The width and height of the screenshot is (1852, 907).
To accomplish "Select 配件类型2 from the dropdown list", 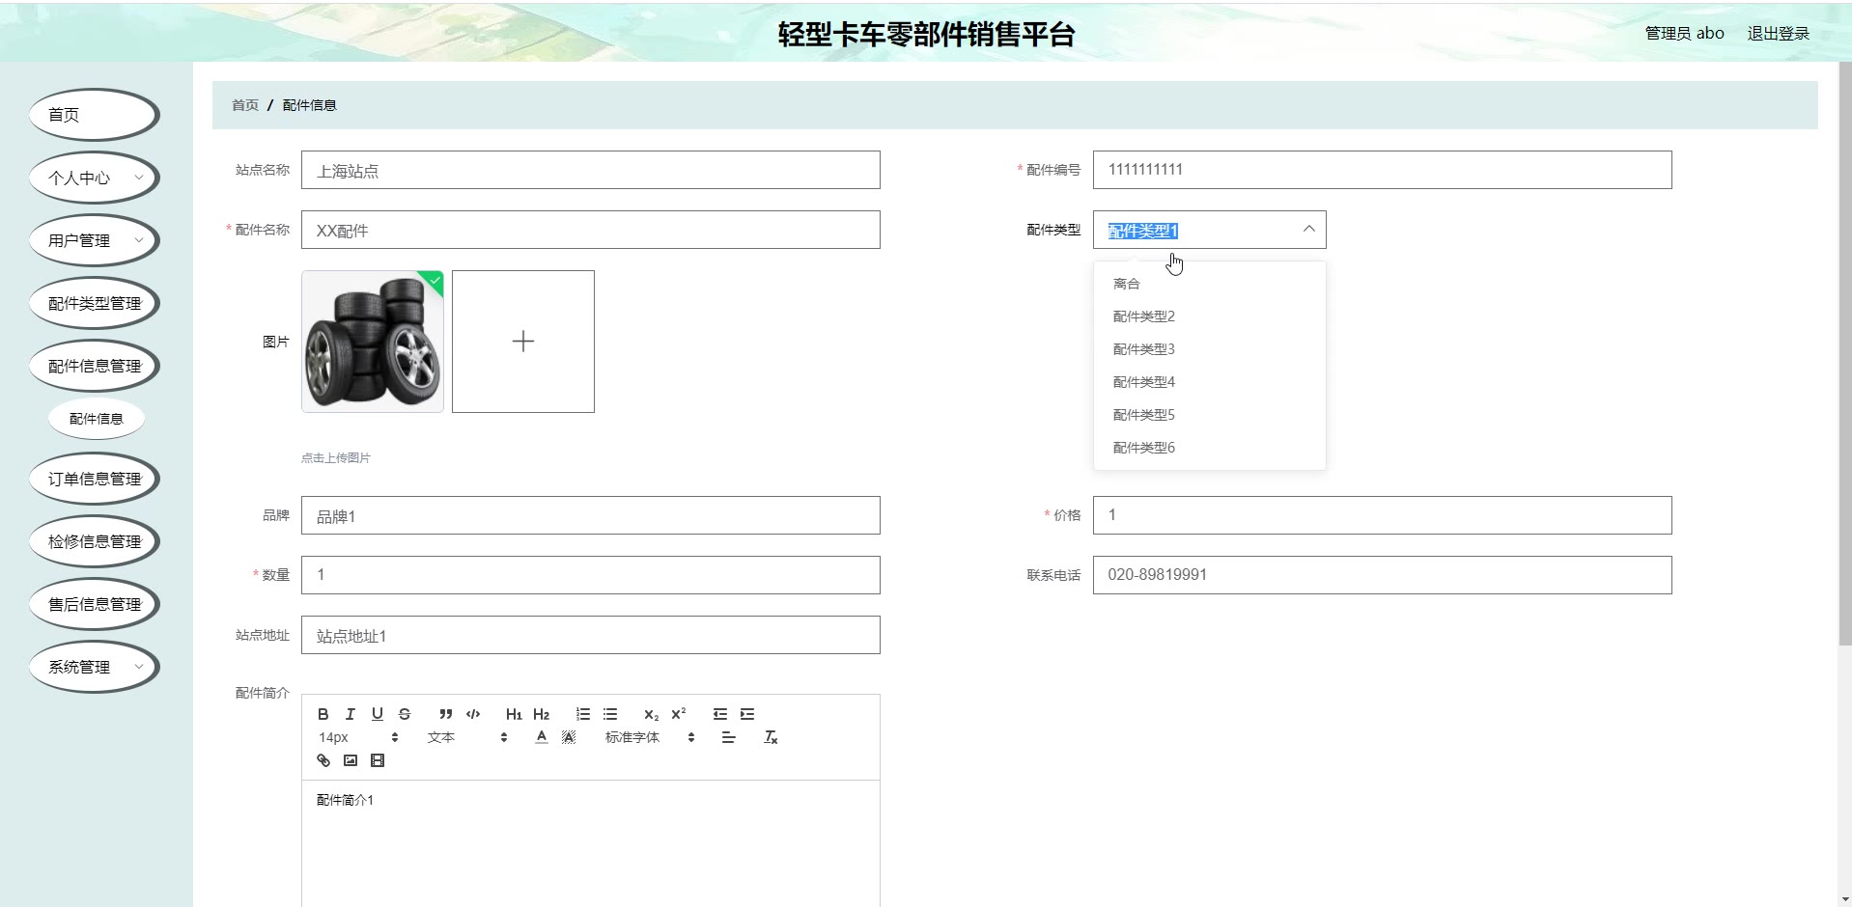I will coord(1209,316).
